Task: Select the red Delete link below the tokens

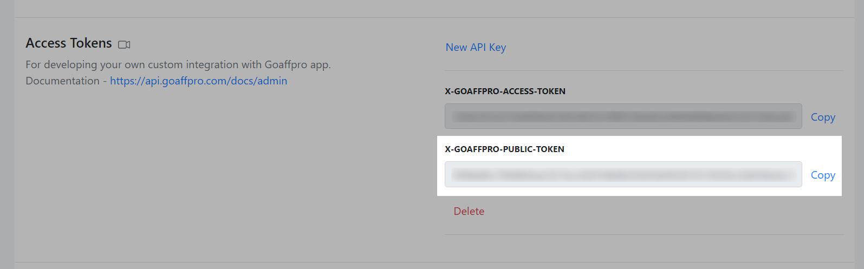Action: tap(469, 211)
